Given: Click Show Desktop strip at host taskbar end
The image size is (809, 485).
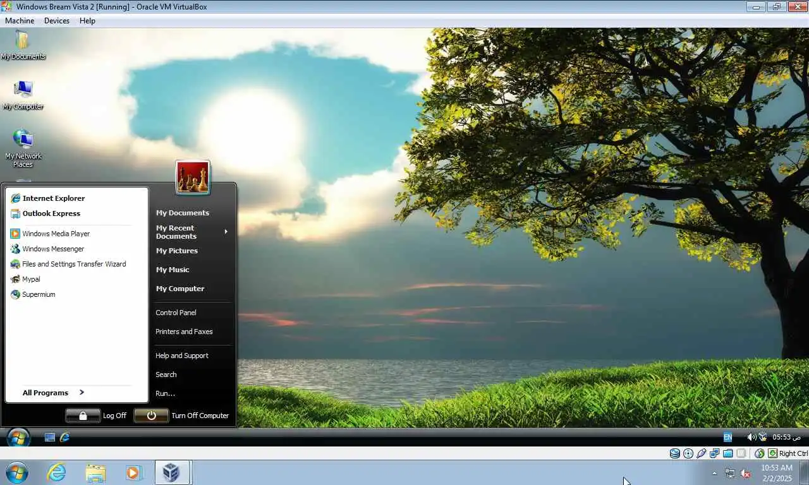Looking at the screenshot, I should [805, 473].
